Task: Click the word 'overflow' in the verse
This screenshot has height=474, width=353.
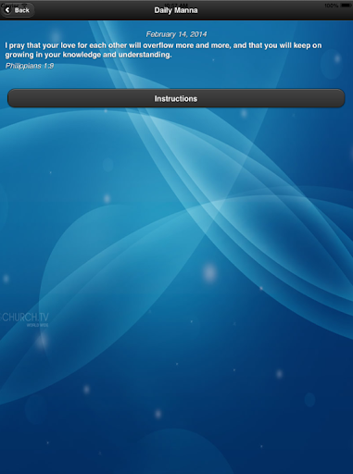Action: point(158,45)
